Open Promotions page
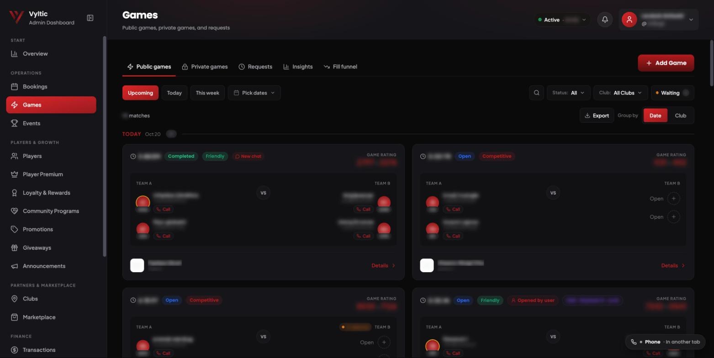This screenshot has width=714, height=358. [x=51, y=229]
